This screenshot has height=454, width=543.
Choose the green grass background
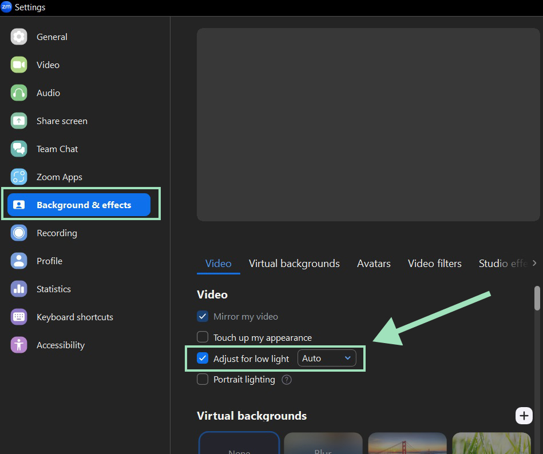coord(492,443)
